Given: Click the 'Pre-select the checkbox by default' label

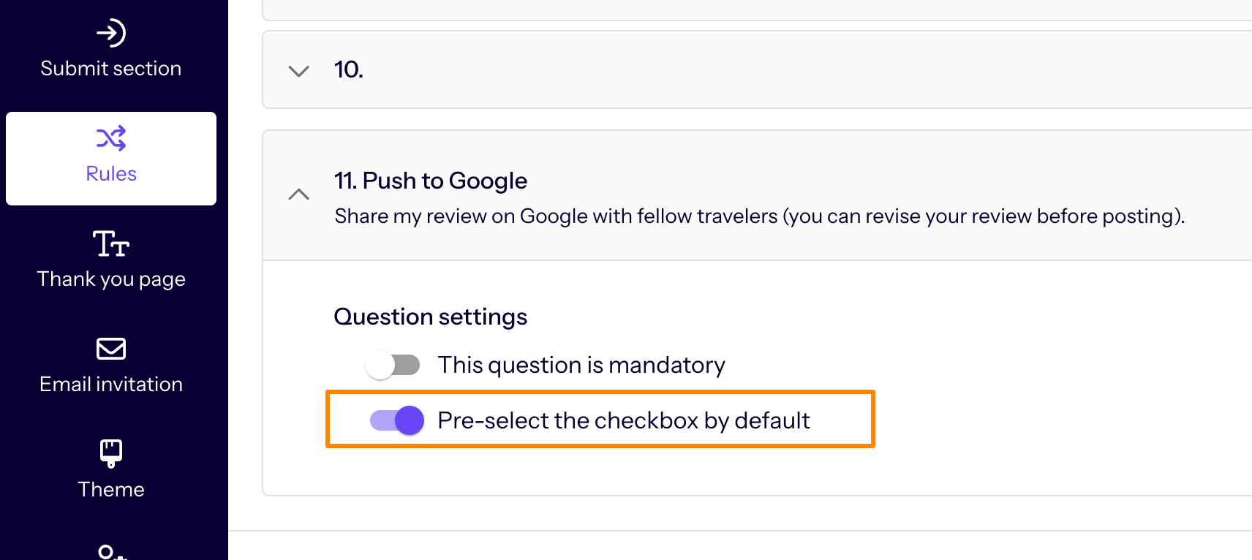Looking at the screenshot, I should 624,420.
